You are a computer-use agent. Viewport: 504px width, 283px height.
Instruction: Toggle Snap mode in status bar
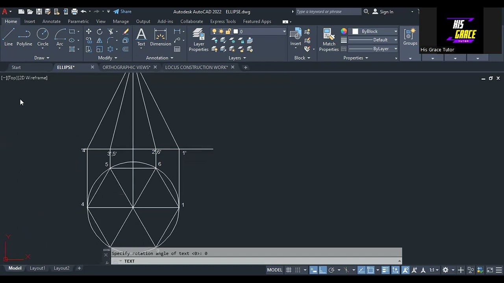coord(298,270)
